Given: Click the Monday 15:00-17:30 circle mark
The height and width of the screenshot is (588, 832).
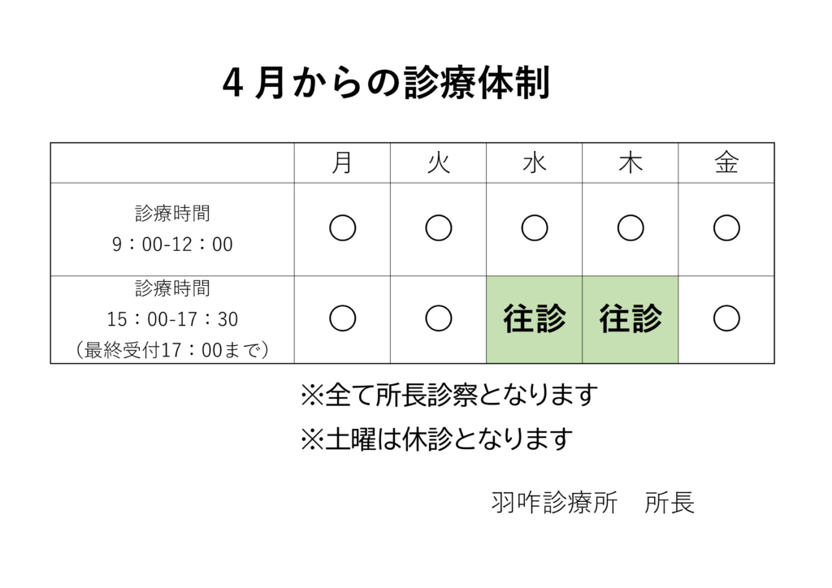Looking at the screenshot, I should point(343,319).
